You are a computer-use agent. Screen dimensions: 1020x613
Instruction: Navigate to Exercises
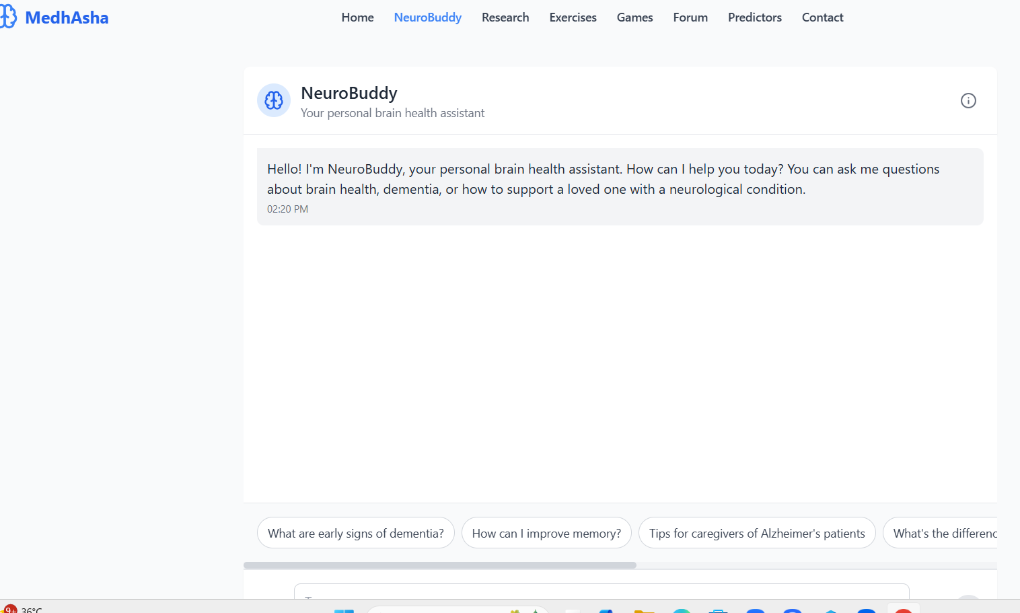click(573, 17)
